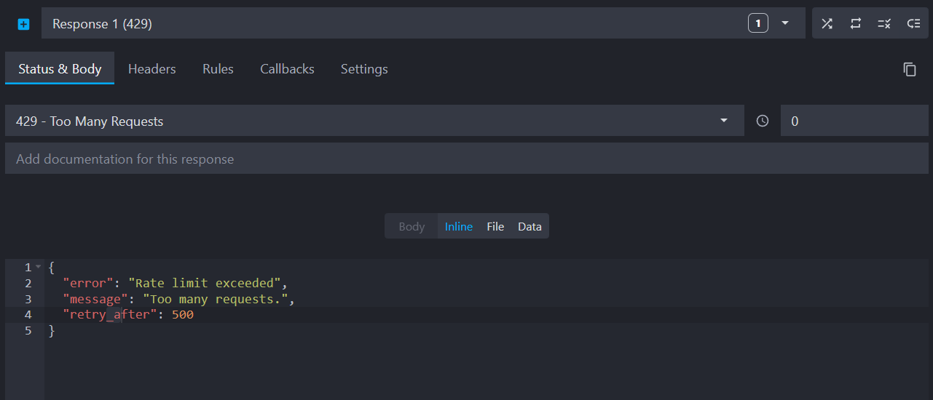Enable random response mode shuffle icon
This screenshot has height=400, width=933.
click(x=827, y=24)
